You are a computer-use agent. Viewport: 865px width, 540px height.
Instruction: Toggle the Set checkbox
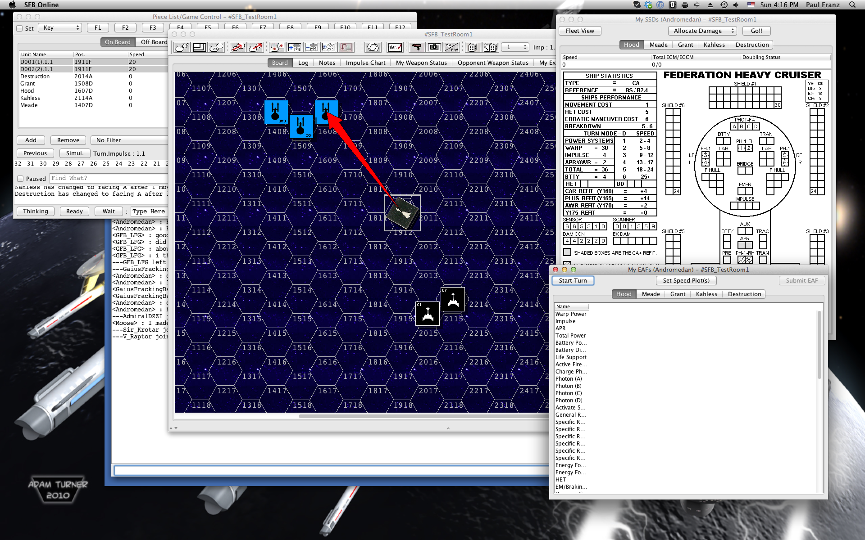19,28
